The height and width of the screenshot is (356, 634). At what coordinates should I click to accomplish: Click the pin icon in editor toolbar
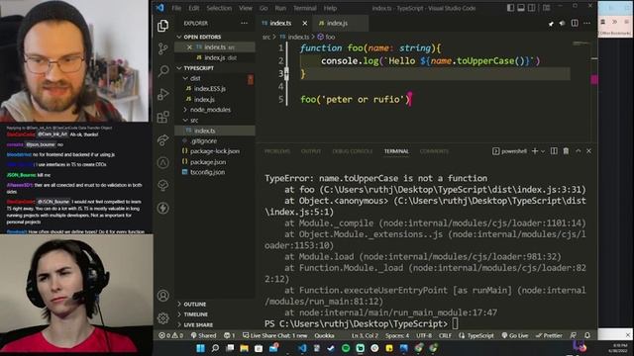coord(551,24)
